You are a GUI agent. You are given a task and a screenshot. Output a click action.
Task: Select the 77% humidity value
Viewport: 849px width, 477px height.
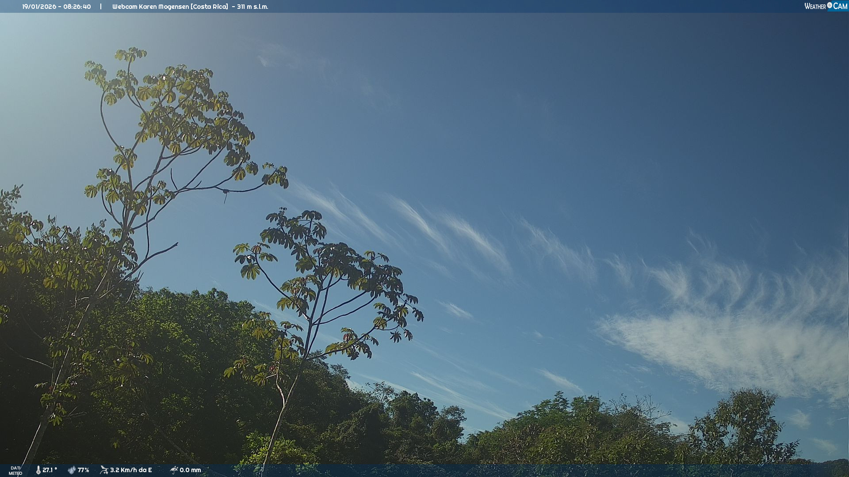(83, 470)
